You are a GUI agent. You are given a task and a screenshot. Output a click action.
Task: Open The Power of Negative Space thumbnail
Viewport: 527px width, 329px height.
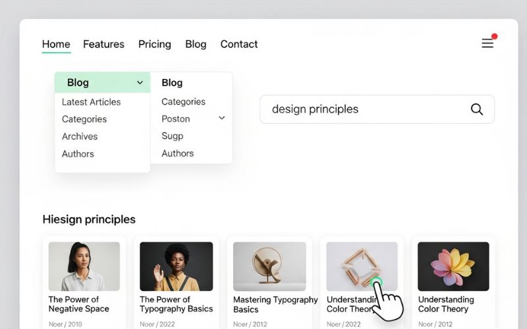(x=84, y=266)
